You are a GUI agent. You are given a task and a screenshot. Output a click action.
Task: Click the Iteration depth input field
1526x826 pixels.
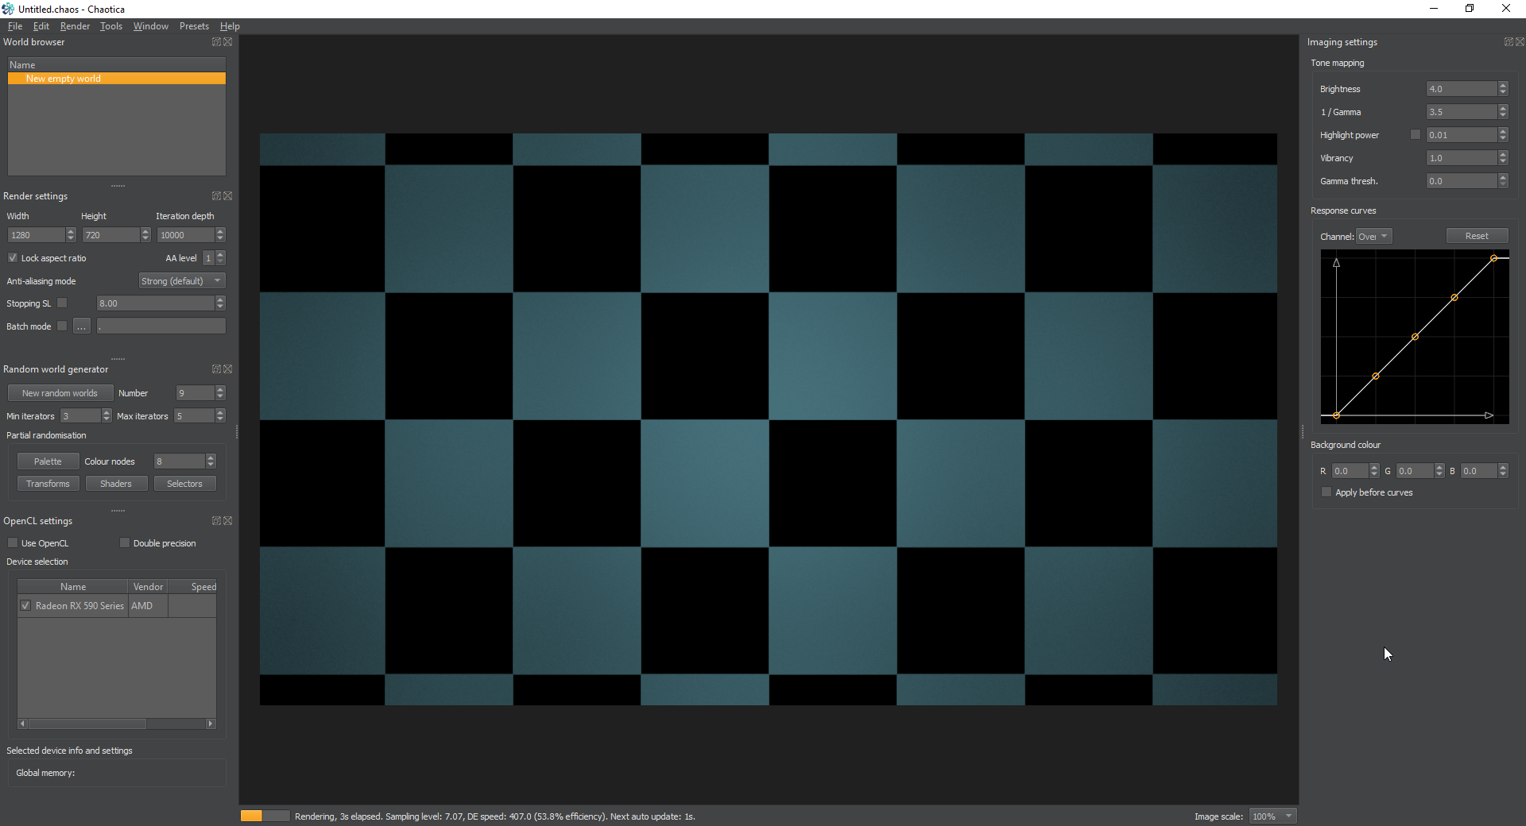[x=185, y=235]
